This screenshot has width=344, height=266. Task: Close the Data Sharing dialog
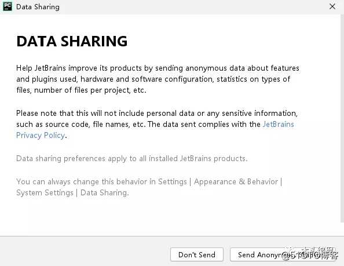point(332,6)
